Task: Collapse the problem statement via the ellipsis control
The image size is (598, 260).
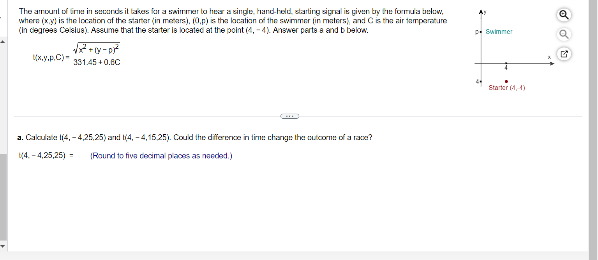Action: click(290, 116)
